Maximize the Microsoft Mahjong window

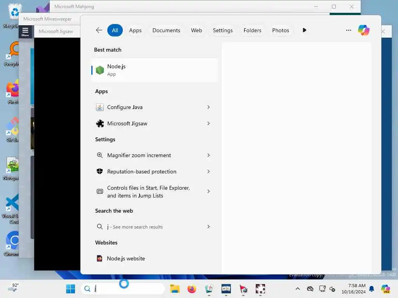(x=334, y=7)
